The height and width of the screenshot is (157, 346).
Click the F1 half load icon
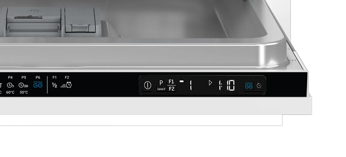click(x=54, y=85)
